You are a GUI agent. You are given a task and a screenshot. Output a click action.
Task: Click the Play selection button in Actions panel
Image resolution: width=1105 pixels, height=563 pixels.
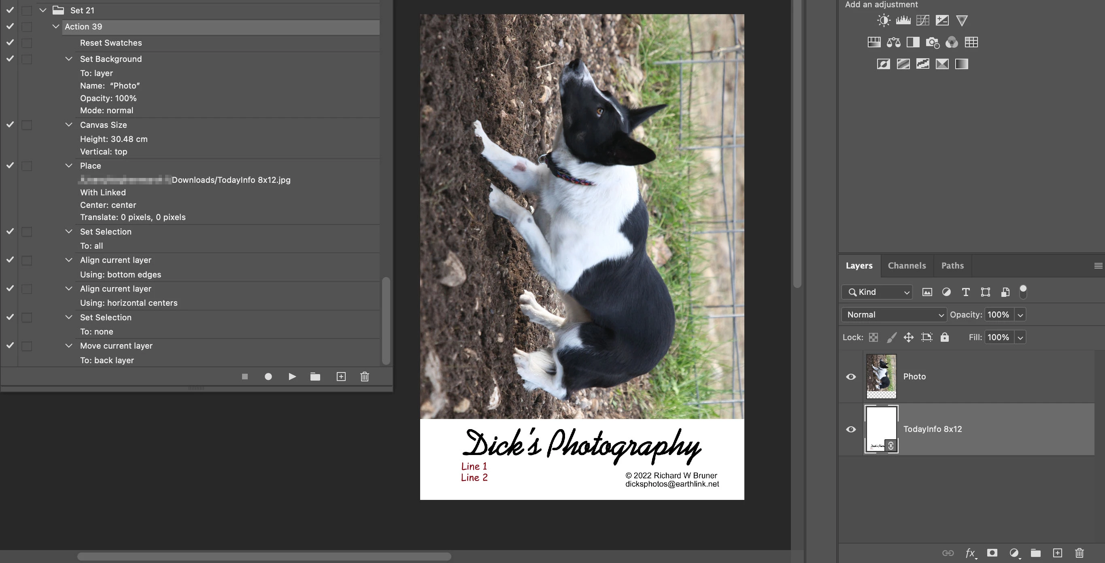pos(292,377)
